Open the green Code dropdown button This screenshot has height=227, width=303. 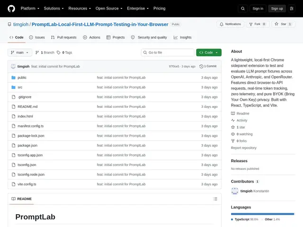click(209, 52)
